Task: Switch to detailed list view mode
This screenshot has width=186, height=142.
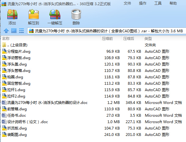Action: point(21,31)
